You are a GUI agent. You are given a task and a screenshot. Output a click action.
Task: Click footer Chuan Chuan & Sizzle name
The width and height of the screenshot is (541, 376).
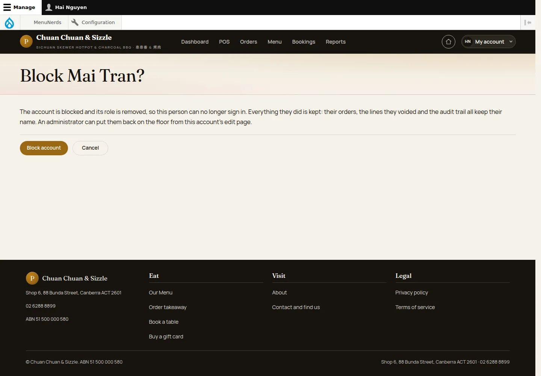coord(75,278)
